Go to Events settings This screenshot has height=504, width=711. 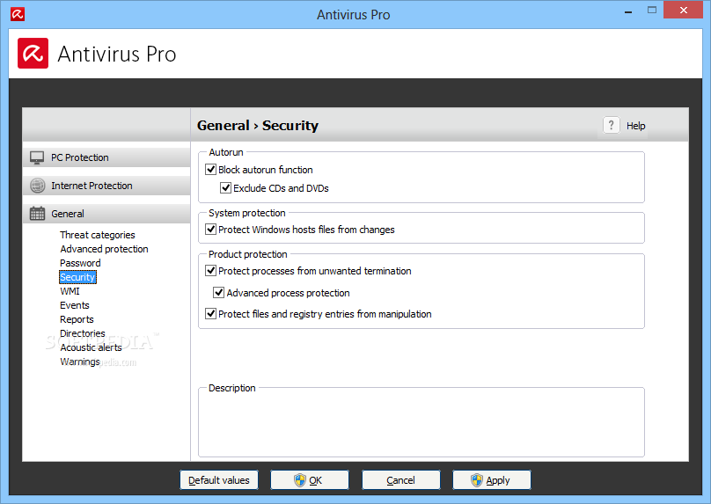coord(75,305)
